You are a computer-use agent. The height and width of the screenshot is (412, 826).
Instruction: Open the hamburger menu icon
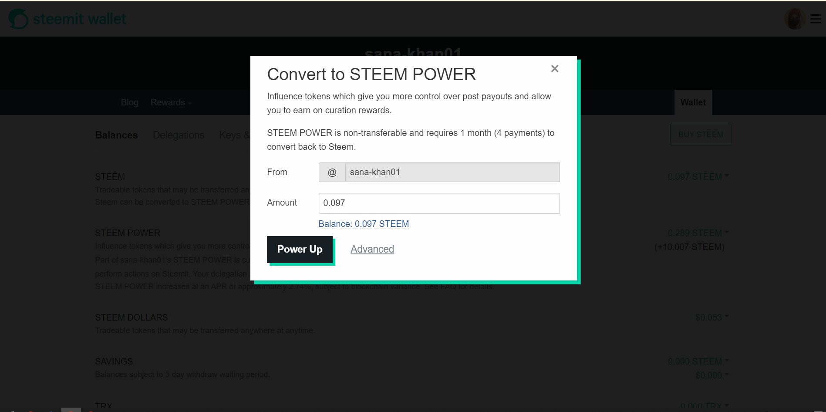[x=815, y=19]
